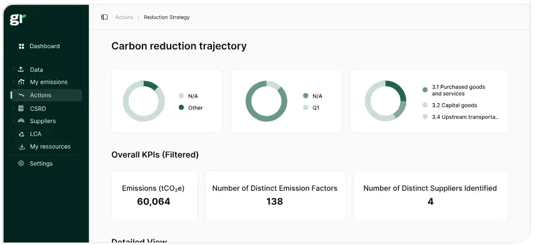535x245 pixels.
Task: Click the Emissions value 60,064
Action: point(154,201)
